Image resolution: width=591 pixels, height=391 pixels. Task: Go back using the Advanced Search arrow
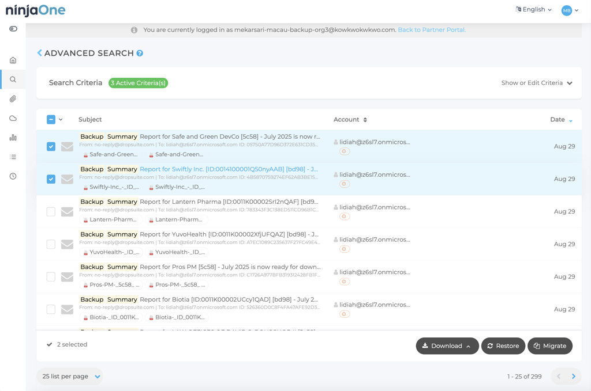[40, 53]
